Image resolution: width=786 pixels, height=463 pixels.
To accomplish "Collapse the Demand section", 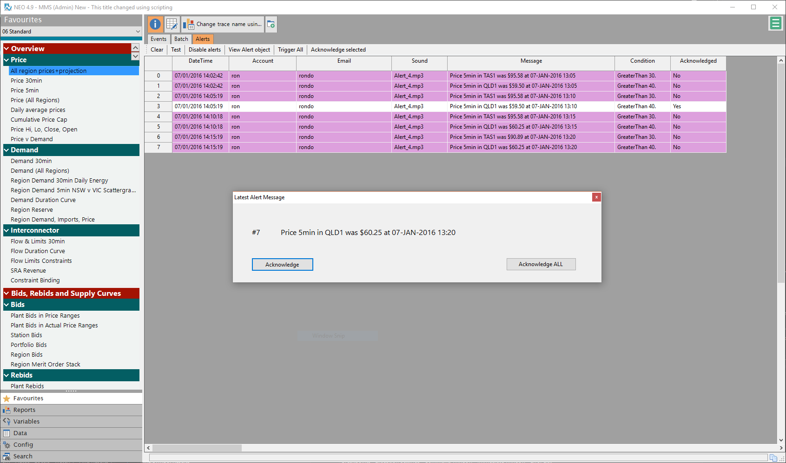I will 7,150.
